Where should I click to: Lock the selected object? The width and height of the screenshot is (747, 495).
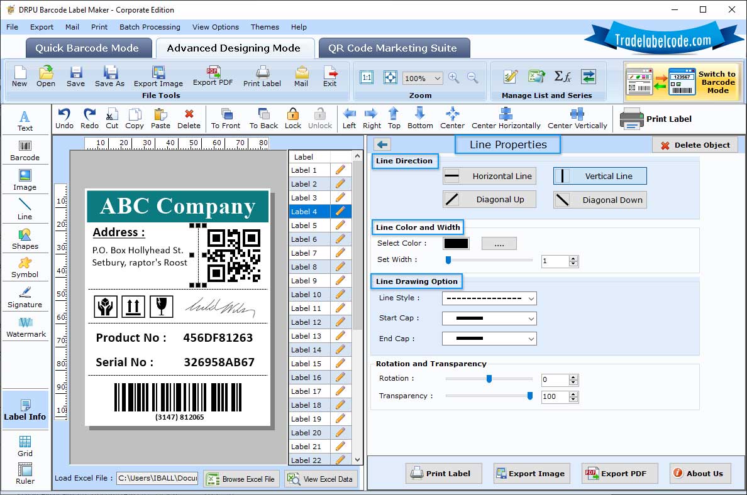tap(293, 119)
